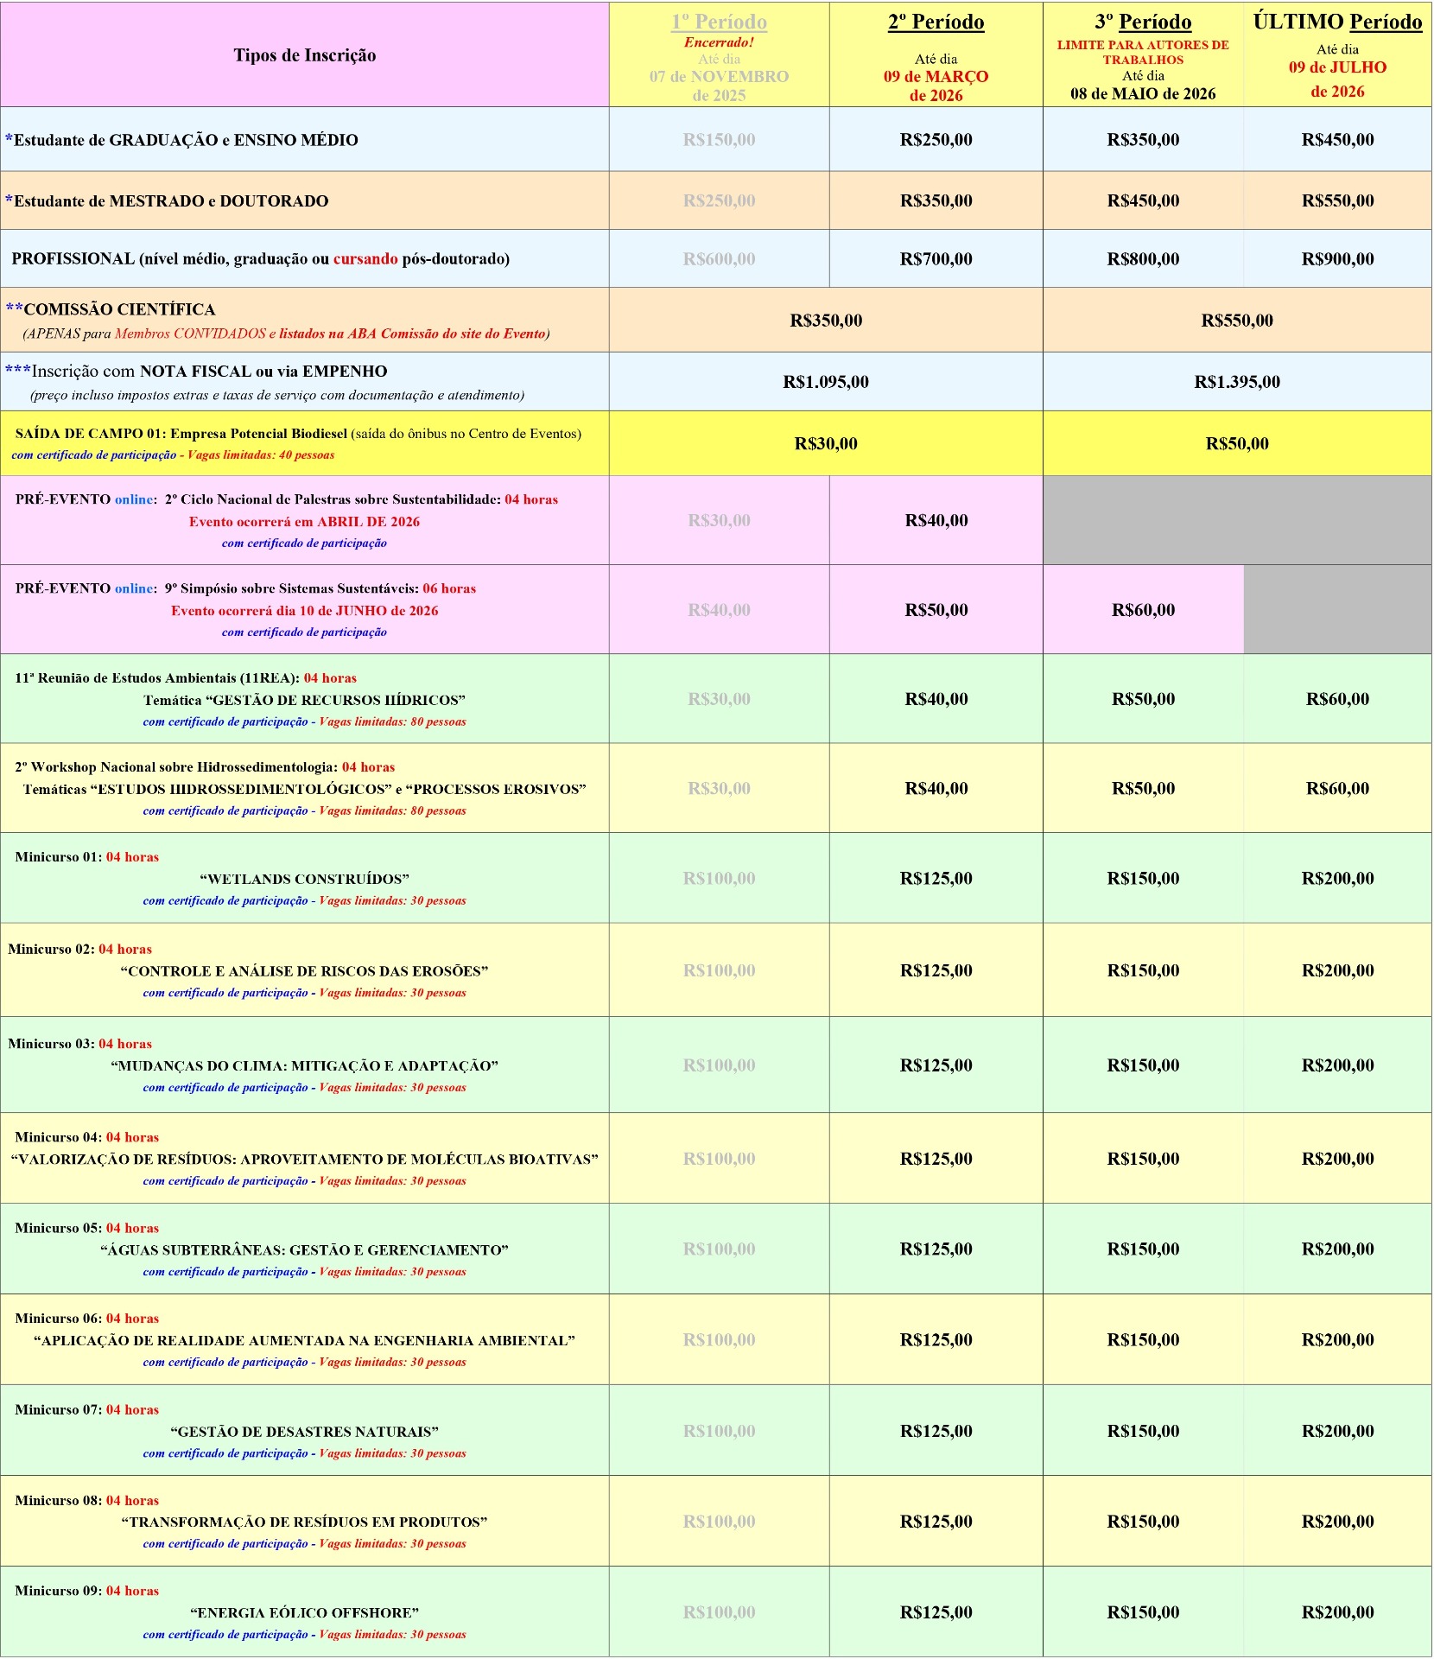Image resolution: width=1434 pixels, height=1659 pixels.
Task: Select the R$1.095,00 Nota Fiscal price
Action: [825, 382]
